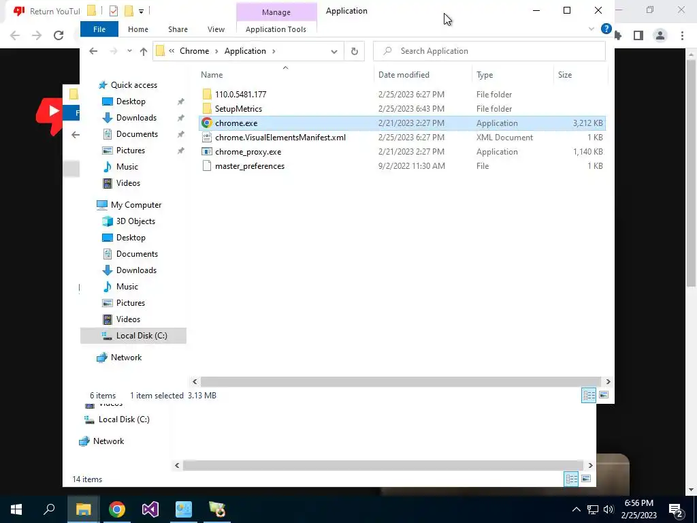
Task: Open Chrome three-dot menu
Action: 682,35
